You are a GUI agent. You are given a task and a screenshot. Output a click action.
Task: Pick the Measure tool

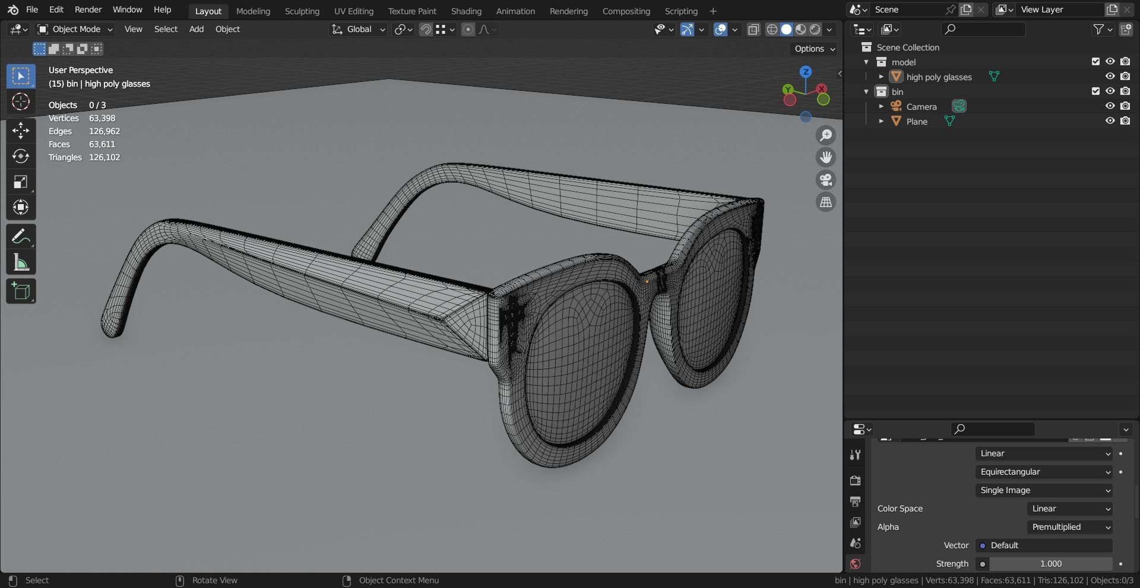pyautogui.click(x=21, y=262)
